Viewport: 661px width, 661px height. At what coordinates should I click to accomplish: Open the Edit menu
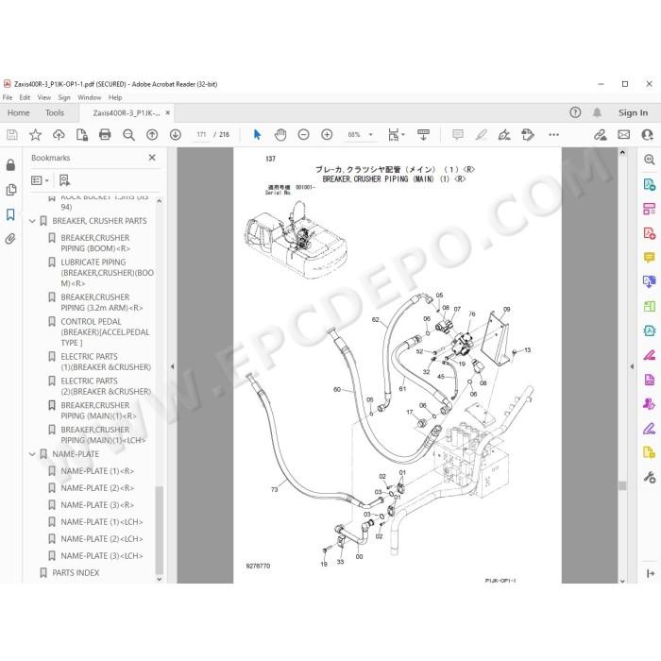click(x=25, y=97)
